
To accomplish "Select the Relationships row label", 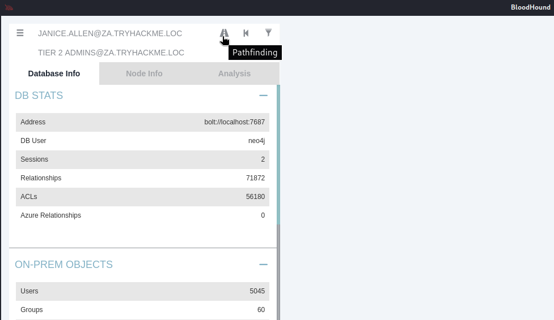I will click(x=41, y=178).
